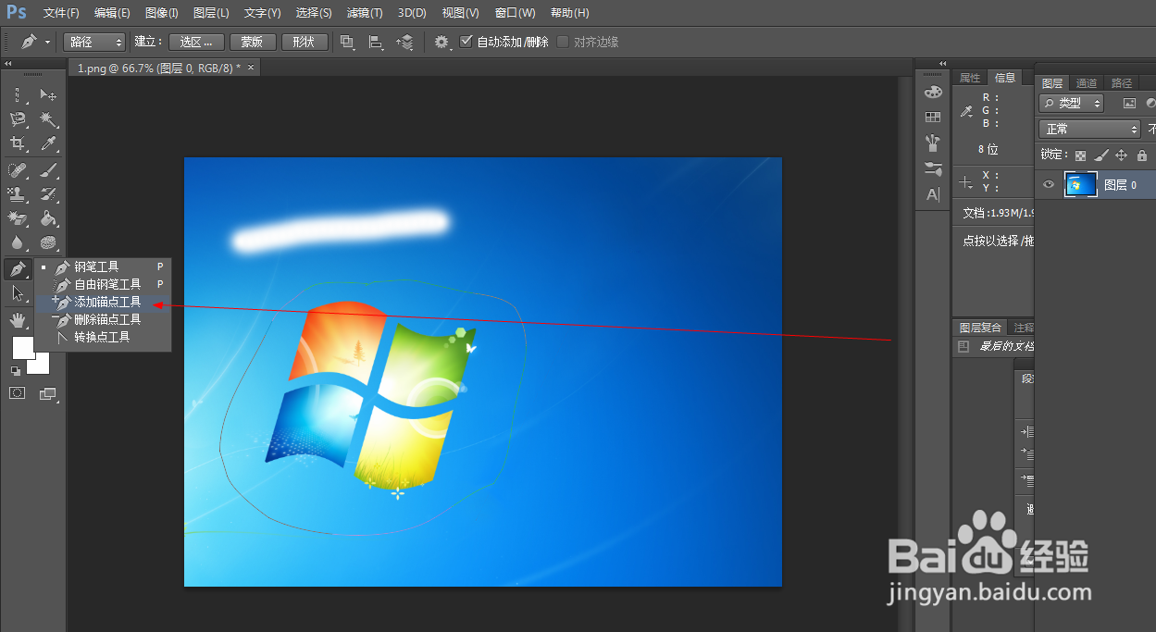Toggle lock transparent pixels
The height and width of the screenshot is (632, 1156).
point(1080,155)
